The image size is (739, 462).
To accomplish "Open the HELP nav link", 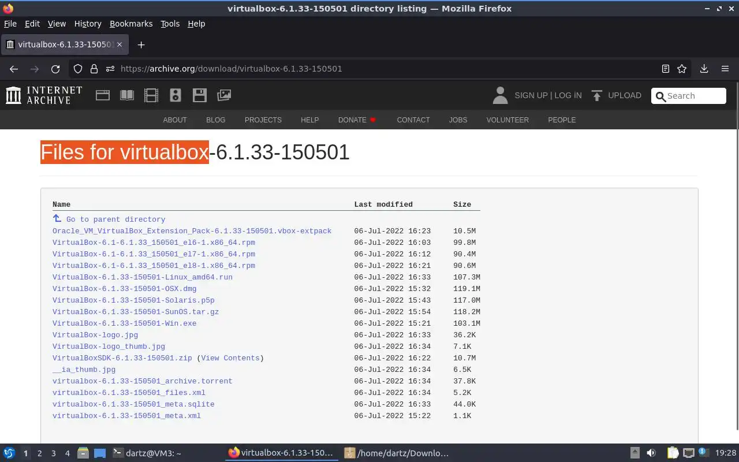I will click(310, 120).
